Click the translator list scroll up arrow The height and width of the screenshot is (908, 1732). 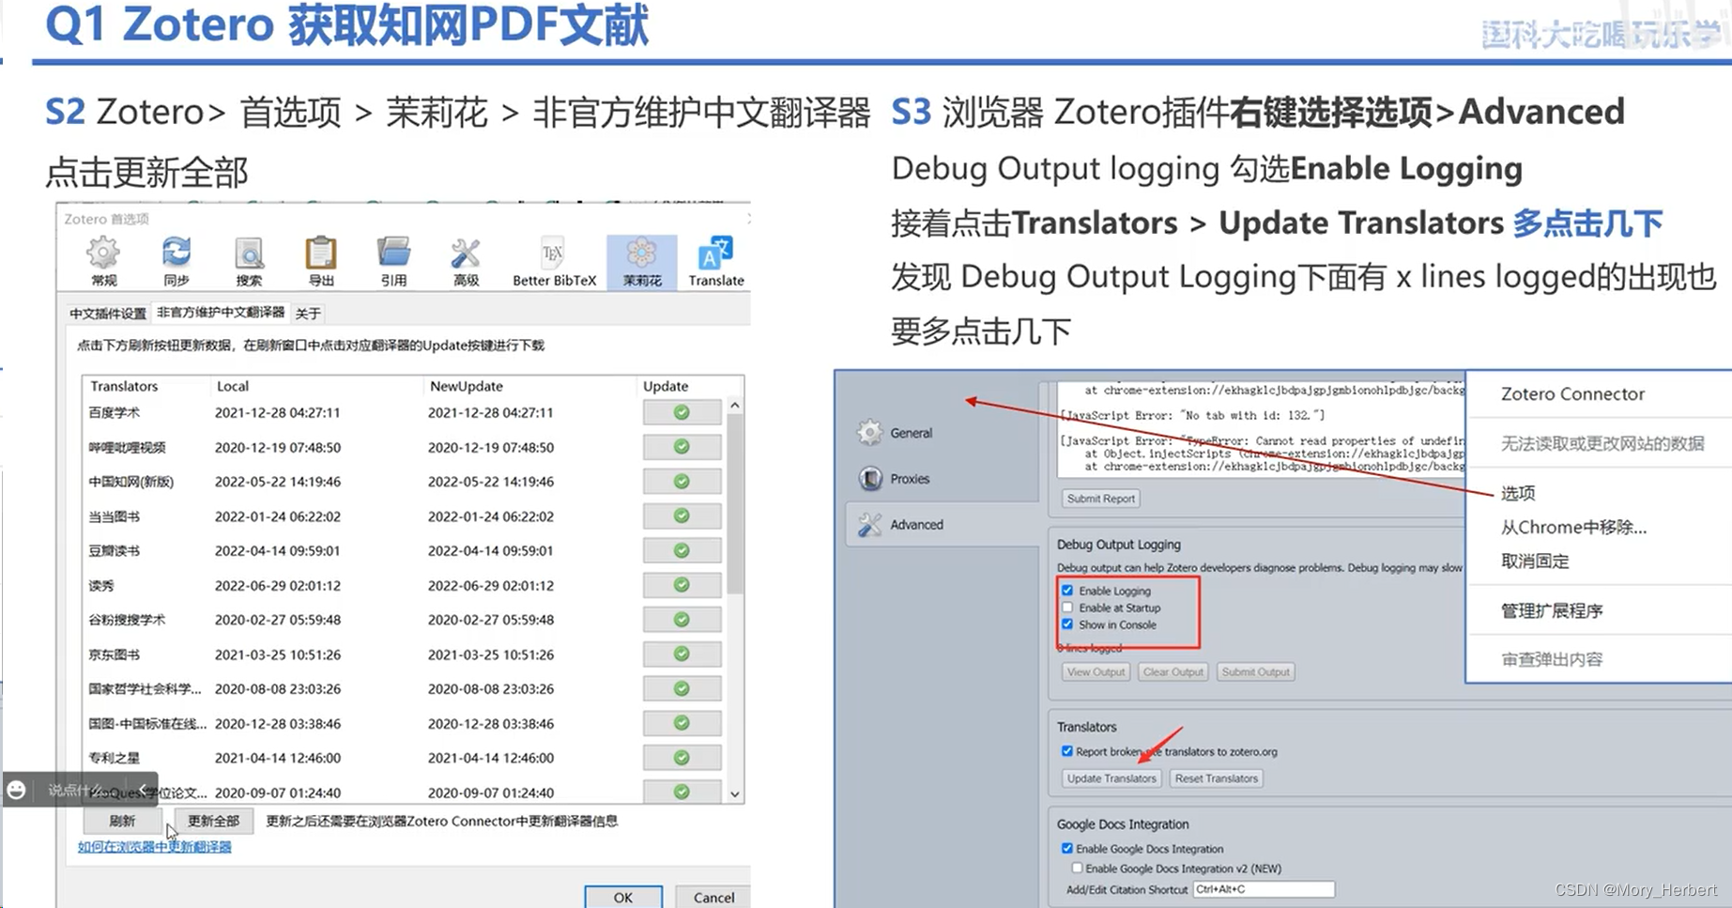click(735, 406)
